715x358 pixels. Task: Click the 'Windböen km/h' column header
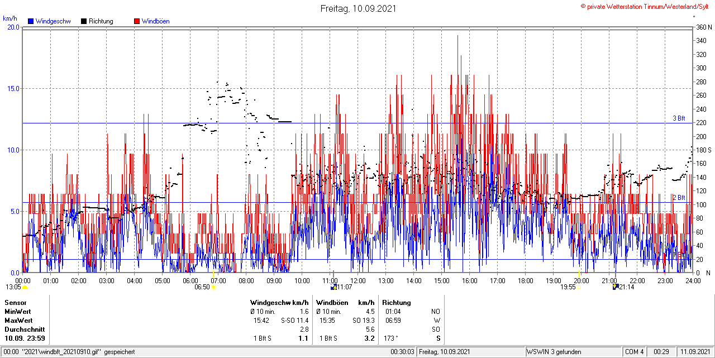pos(345,302)
